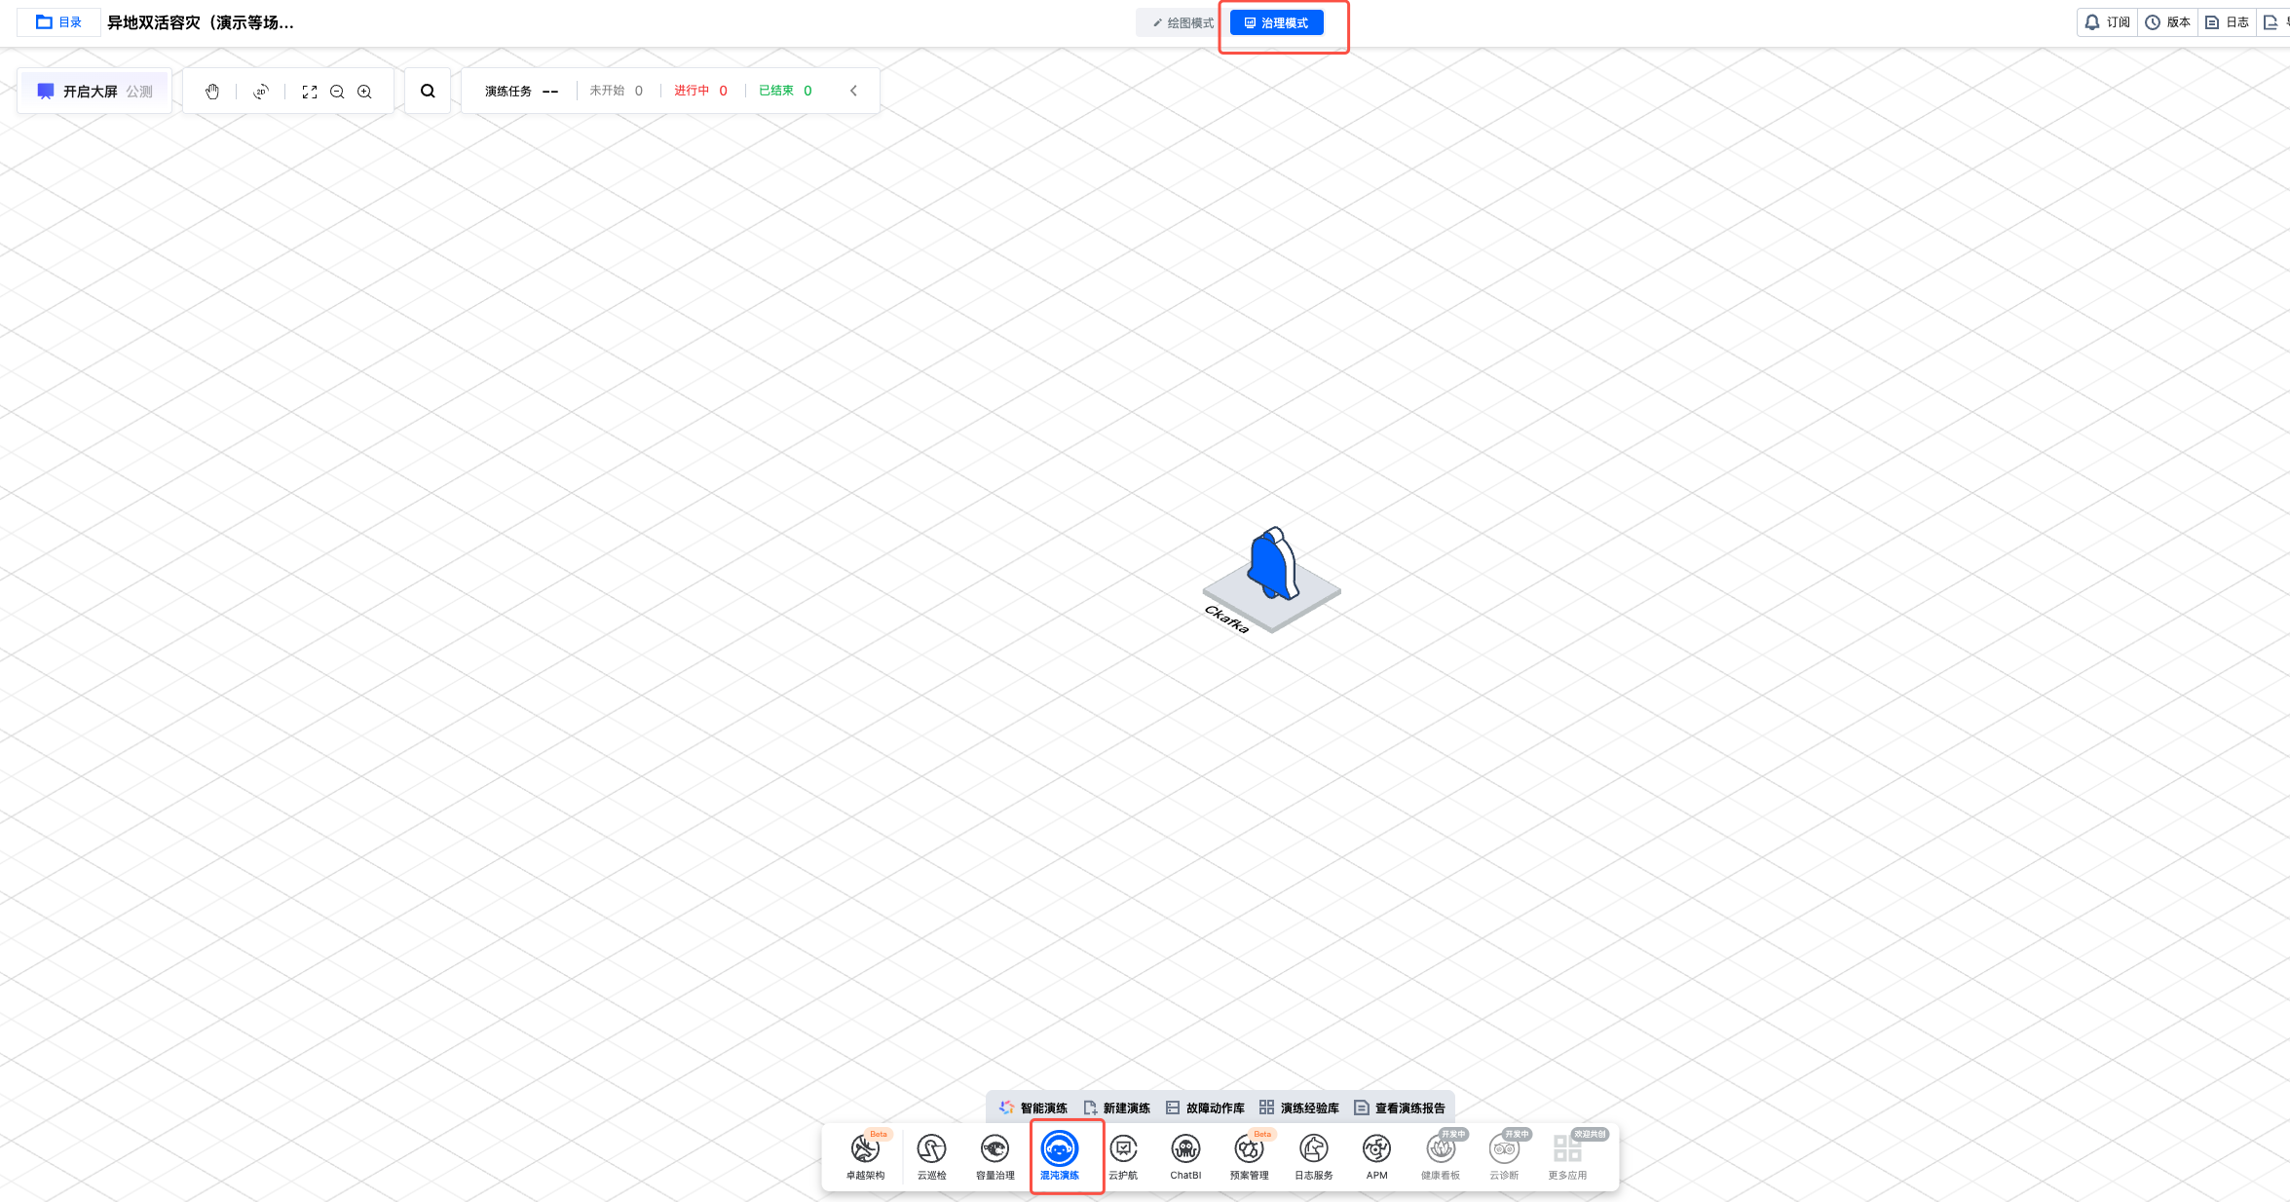Viewport: 2290px width, 1202px height.
Task: Select the Ckafka node on canvas
Action: (x=1272, y=577)
